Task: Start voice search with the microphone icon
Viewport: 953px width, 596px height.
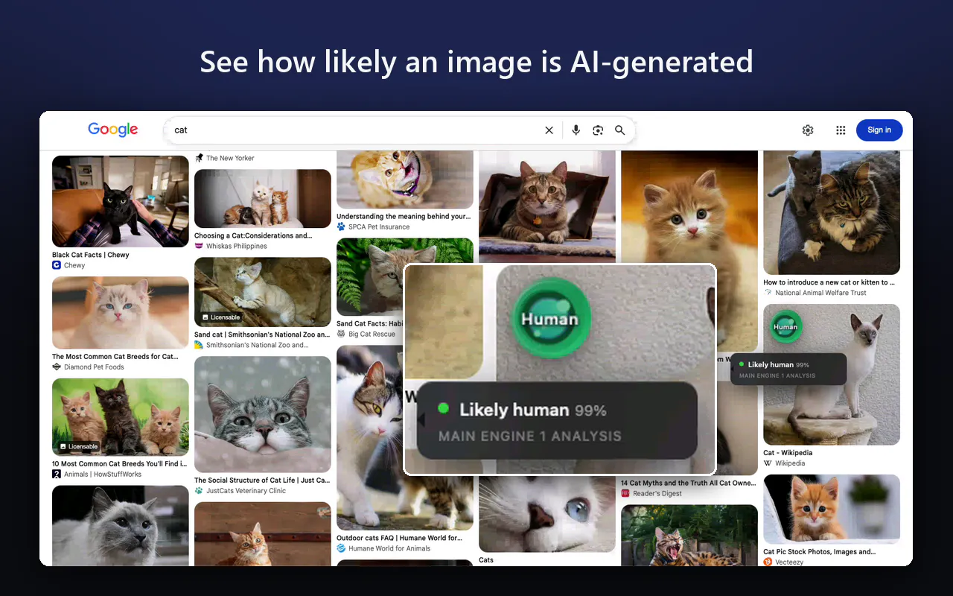Action: [576, 130]
